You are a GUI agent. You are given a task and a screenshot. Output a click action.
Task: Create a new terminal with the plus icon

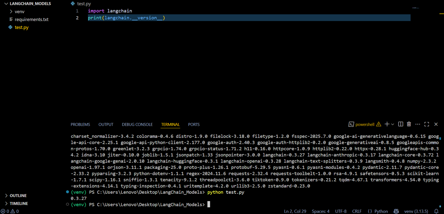387,124
